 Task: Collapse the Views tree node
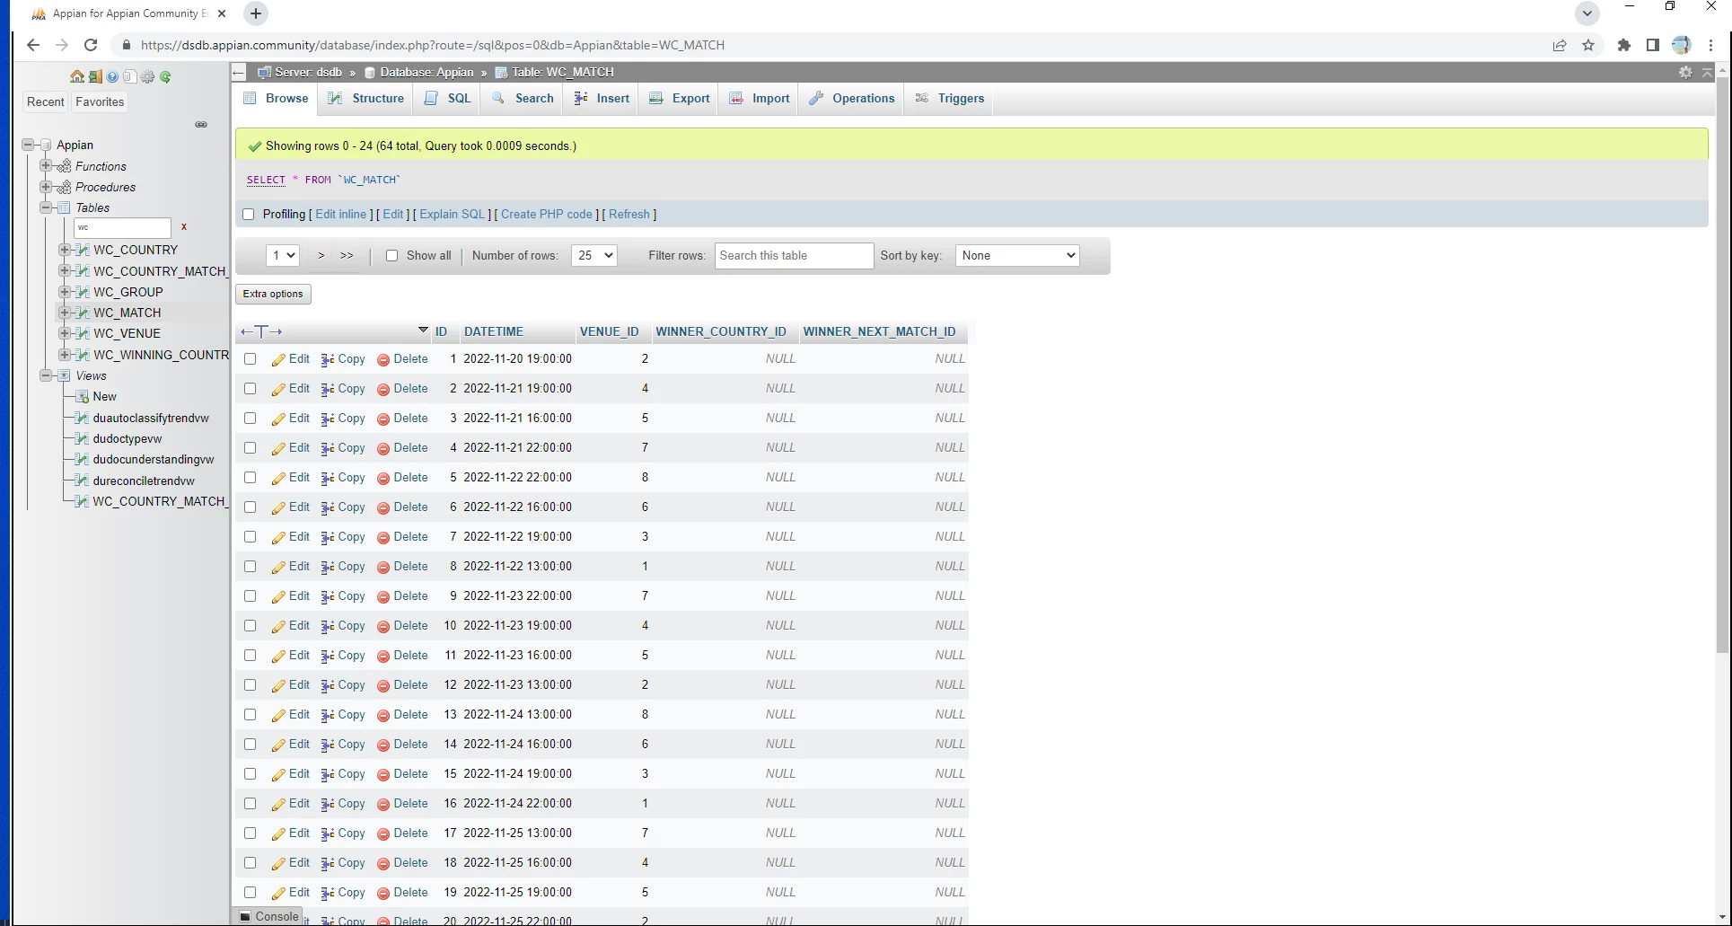[46, 375]
